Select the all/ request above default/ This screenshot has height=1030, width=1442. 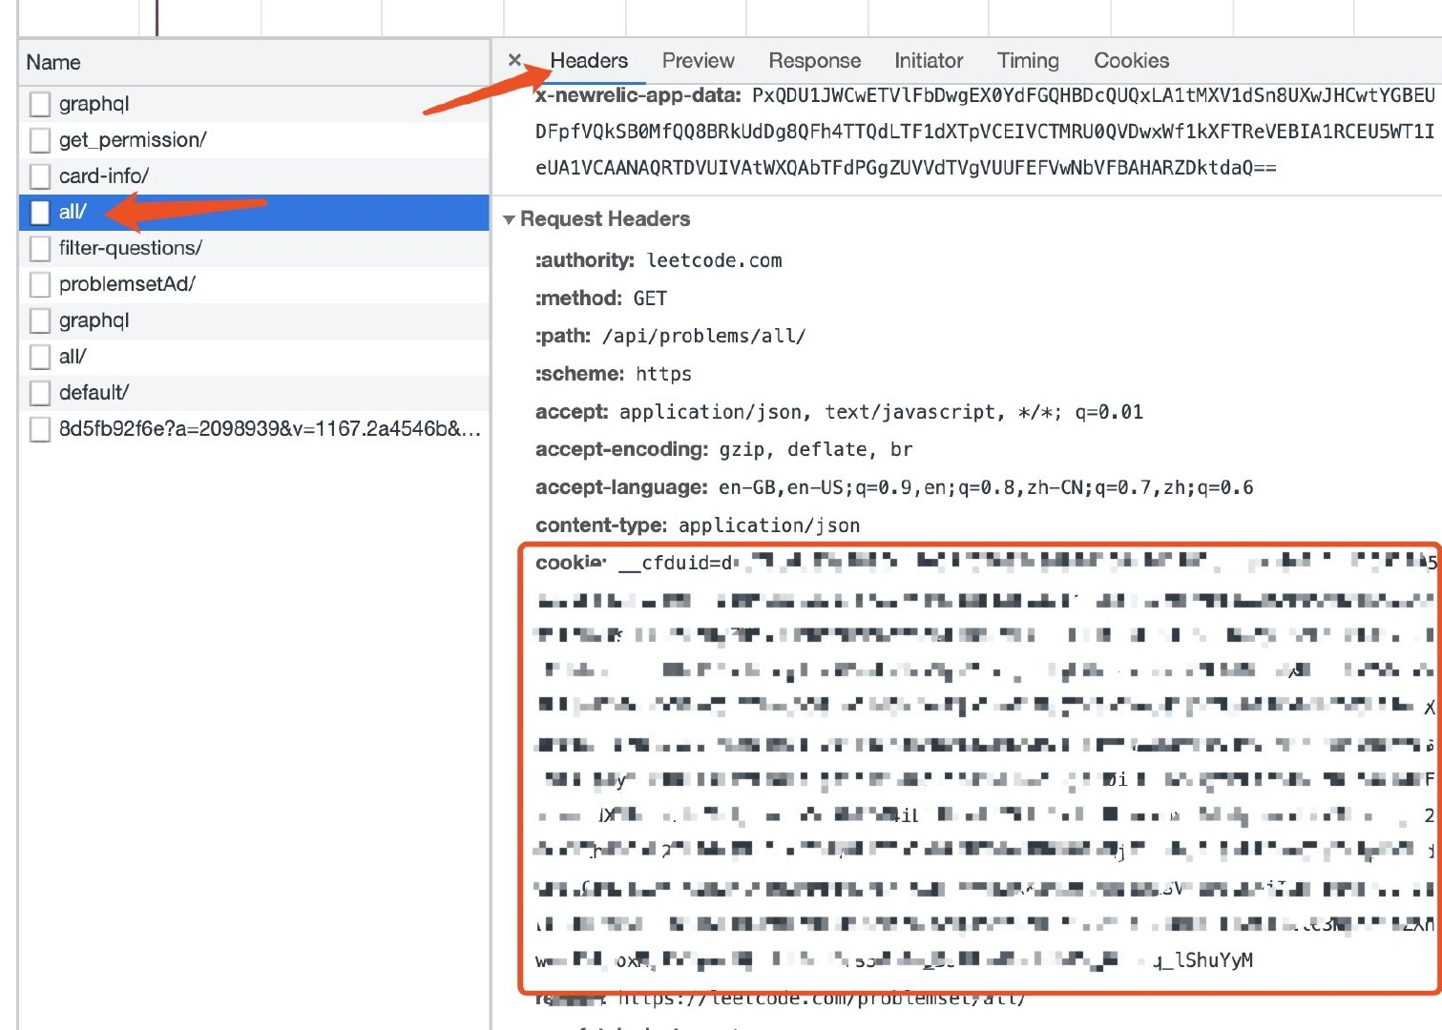[254, 357]
